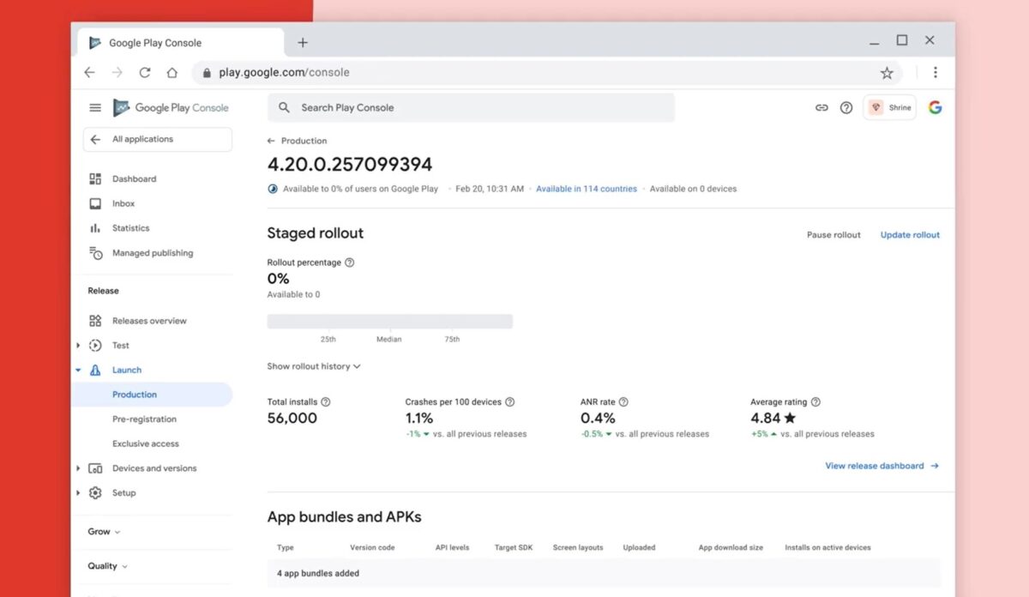This screenshot has height=597, width=1029.
Task: Click the Google account icon
Action: click(935, 108)
